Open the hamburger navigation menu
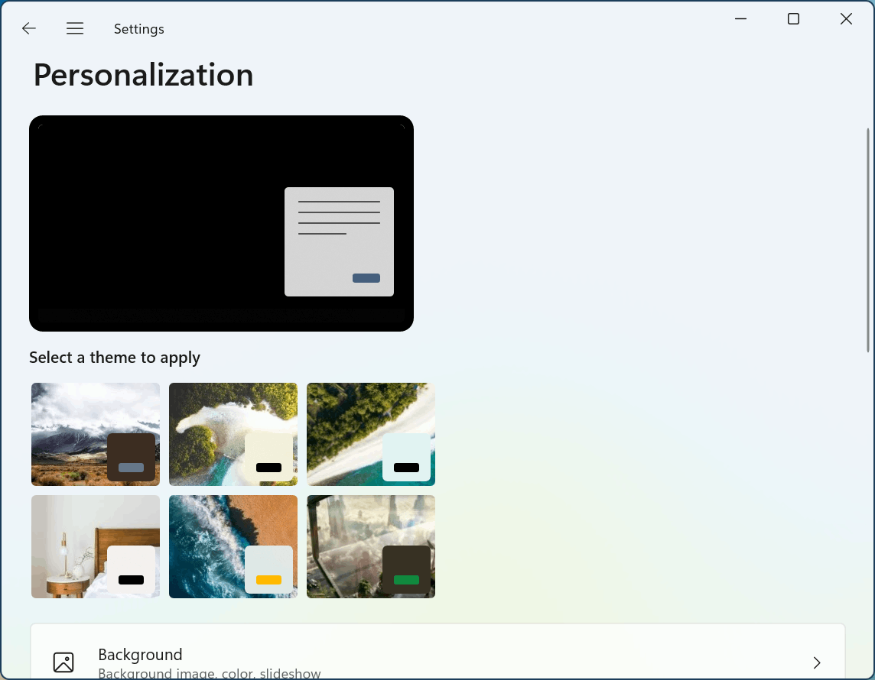The width and height of the screenshot is (875, 680). pyautogui.click(x=75, y=28)
